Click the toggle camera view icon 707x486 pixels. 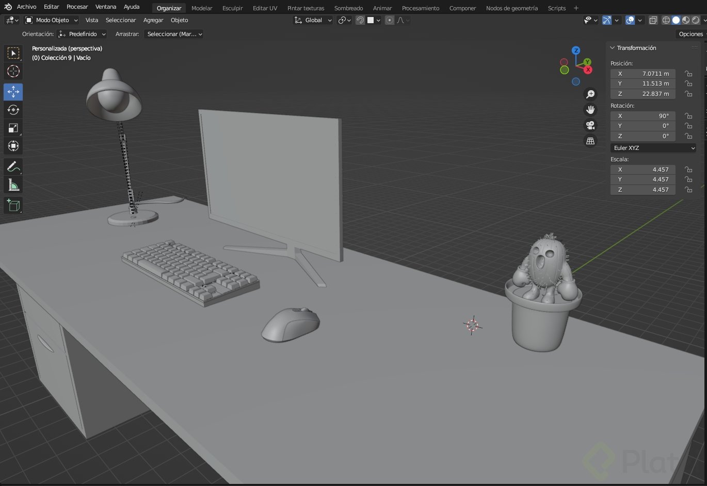point(590,125)
